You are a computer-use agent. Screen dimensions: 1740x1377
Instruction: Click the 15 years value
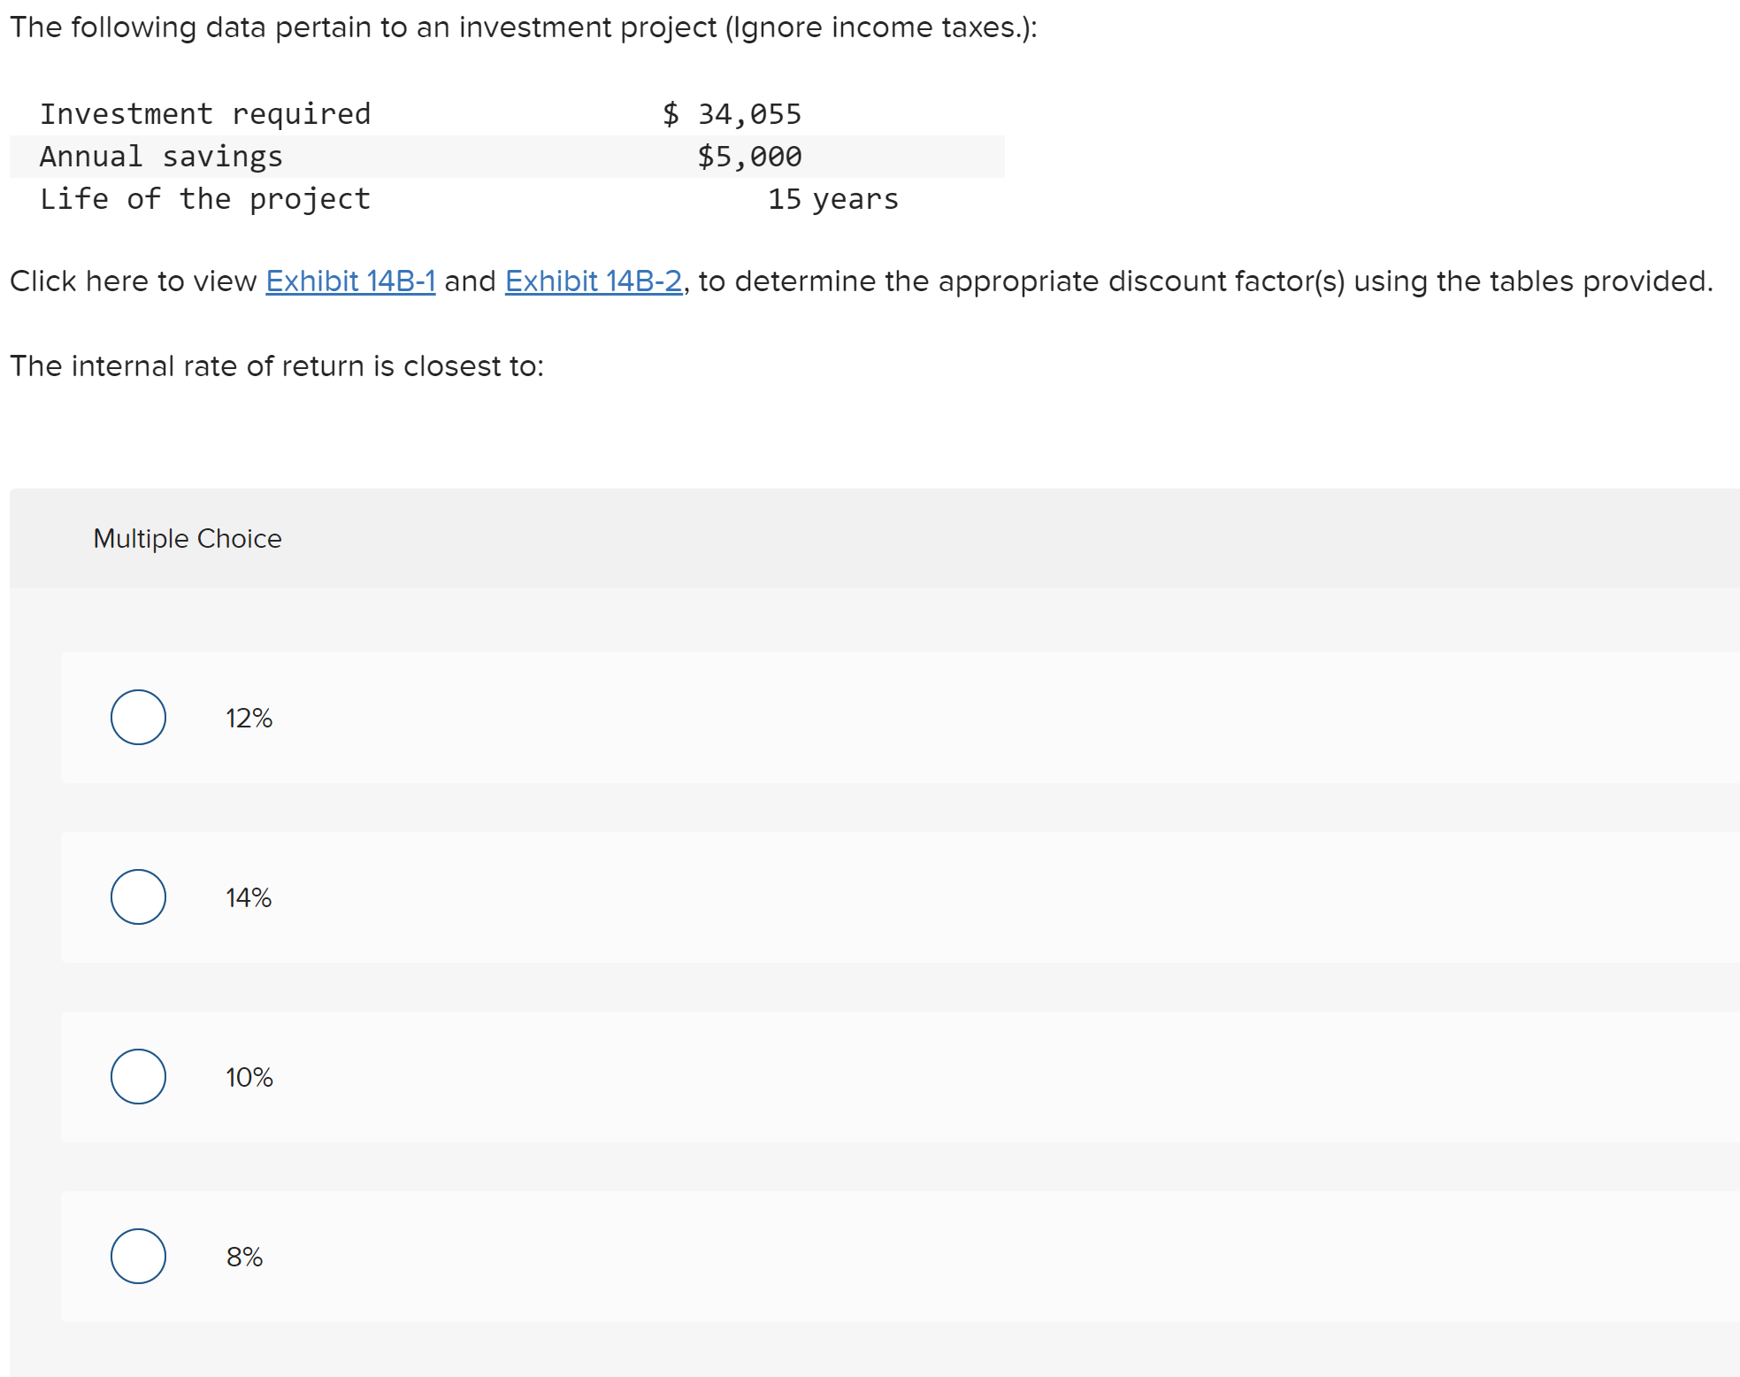pos(832,198)
